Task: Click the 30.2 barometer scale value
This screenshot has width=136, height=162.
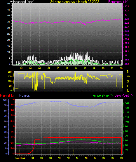Action: pyautogui.click(x=127, y=6)
